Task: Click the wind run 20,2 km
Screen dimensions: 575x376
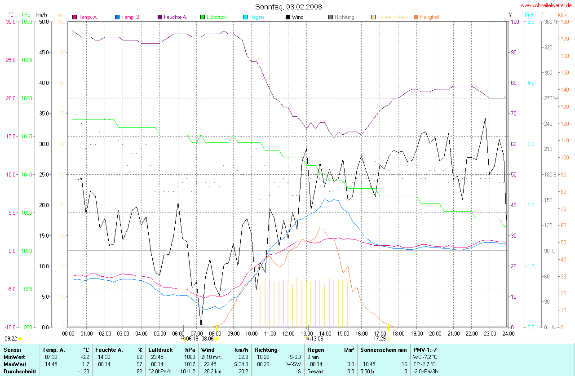Action: click(x=213, y=372)
